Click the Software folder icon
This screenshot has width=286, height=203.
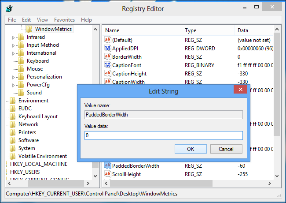tap(13, 140)
